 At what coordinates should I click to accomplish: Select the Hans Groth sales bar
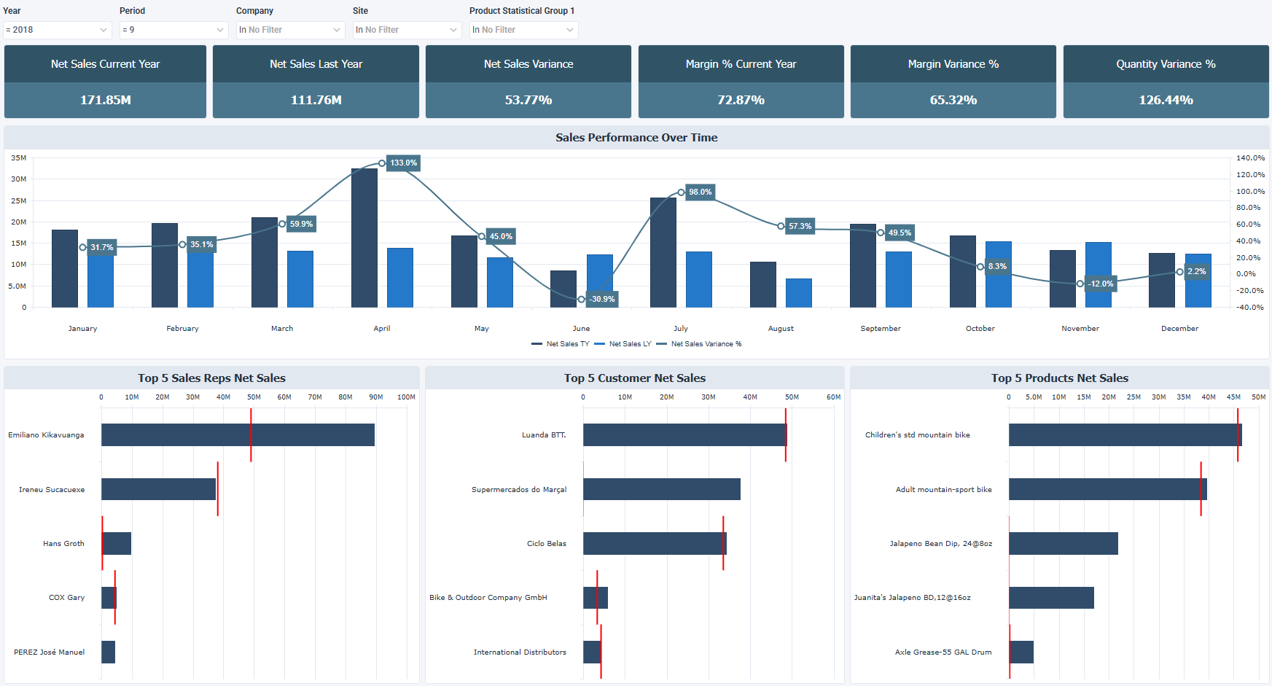[x=117, y=544]
